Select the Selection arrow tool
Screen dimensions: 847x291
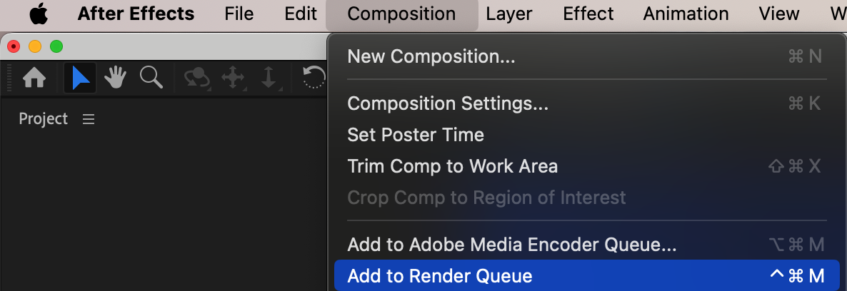point(80,78)
